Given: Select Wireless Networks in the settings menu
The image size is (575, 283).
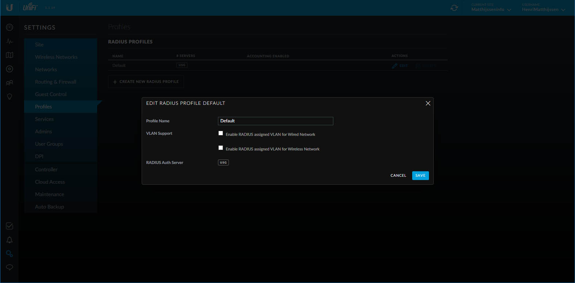Looking at the screenshot, I should click(x=56, y=57).
